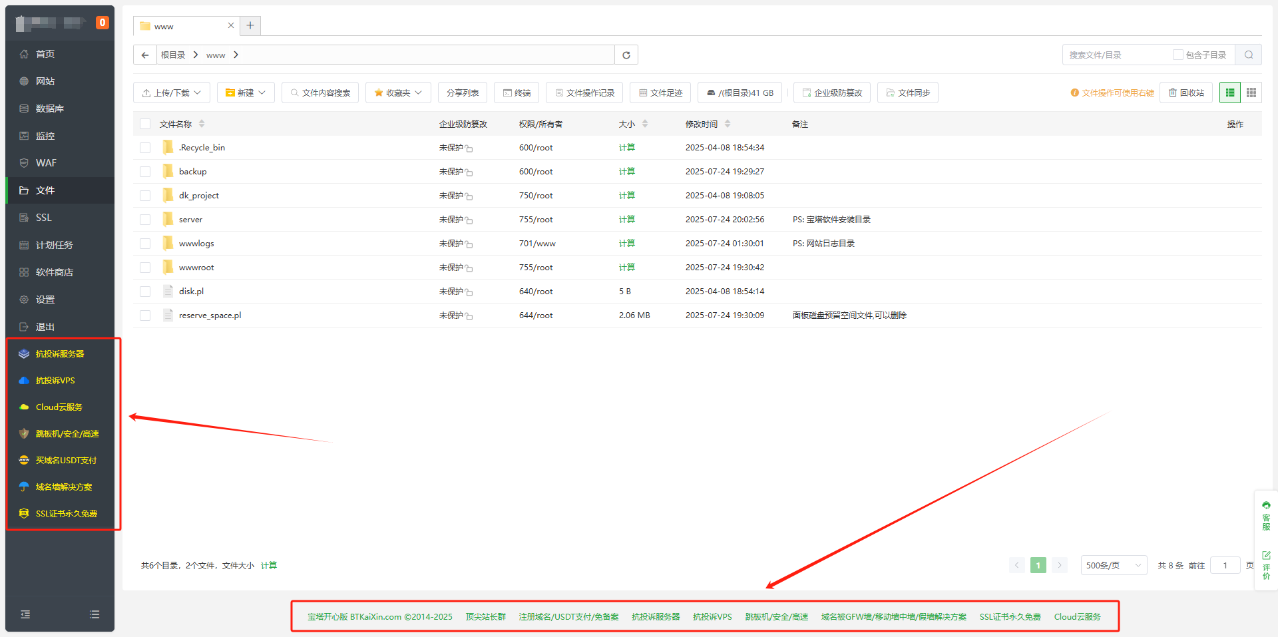The height and width of the screenshot is (637, 1278).
Task: Open the 首页 home sidebar item
Action: [x=60, y=54]
